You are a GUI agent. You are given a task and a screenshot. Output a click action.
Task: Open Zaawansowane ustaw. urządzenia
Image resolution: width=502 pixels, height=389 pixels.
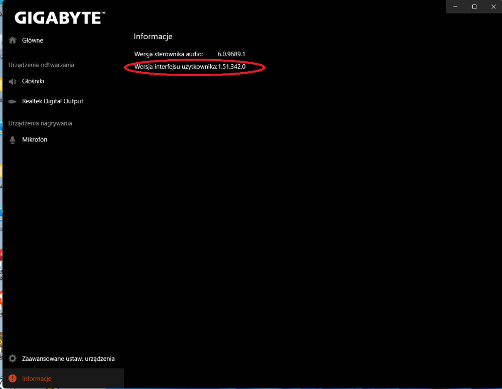(x=68, y=358)
